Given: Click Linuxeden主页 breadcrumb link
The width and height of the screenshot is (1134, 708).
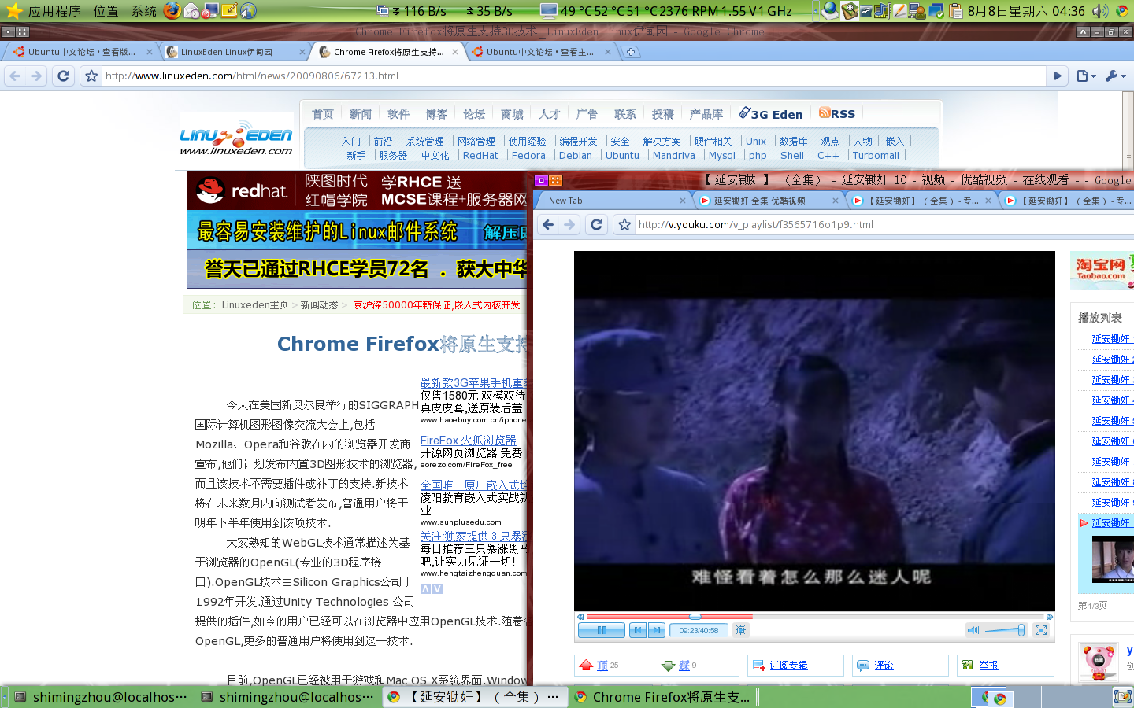Looking at the screenshot, I should pyautogui.click(x=254, y=305).
